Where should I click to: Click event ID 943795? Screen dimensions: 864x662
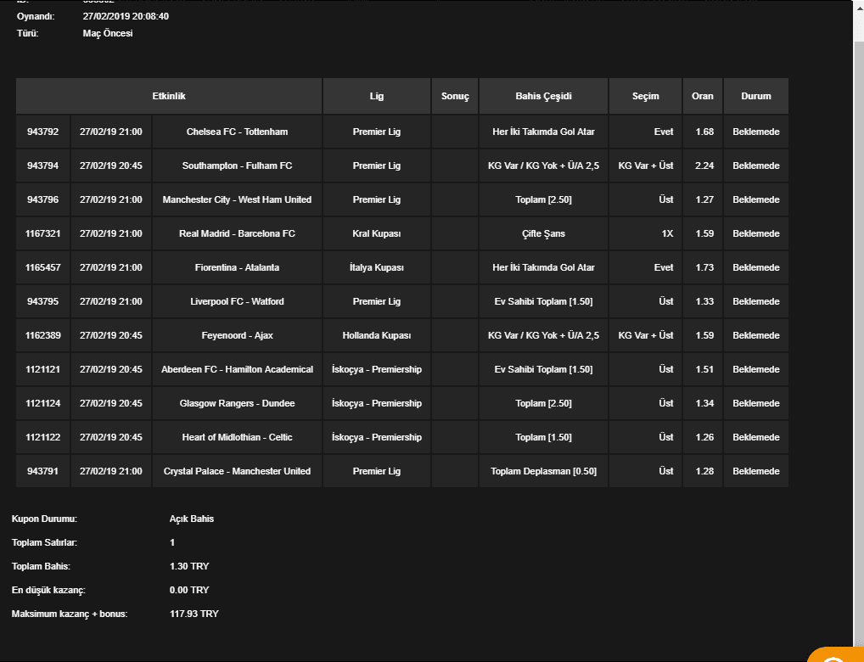point(43,301)
